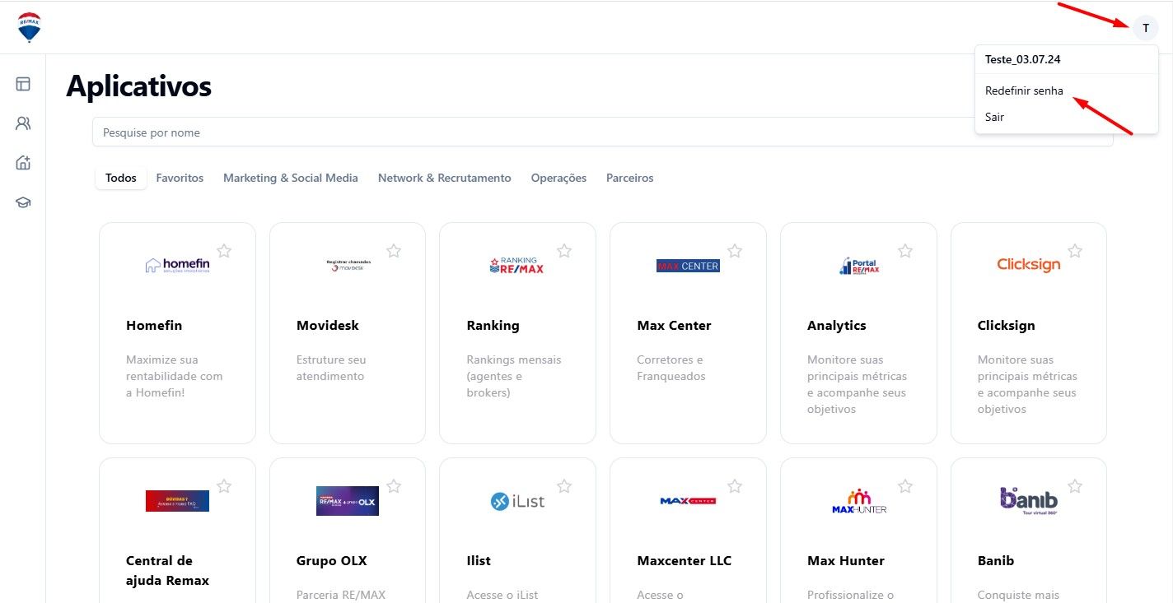
Task: Favorite the Movidesk app with its star
Action: [394, 251]
